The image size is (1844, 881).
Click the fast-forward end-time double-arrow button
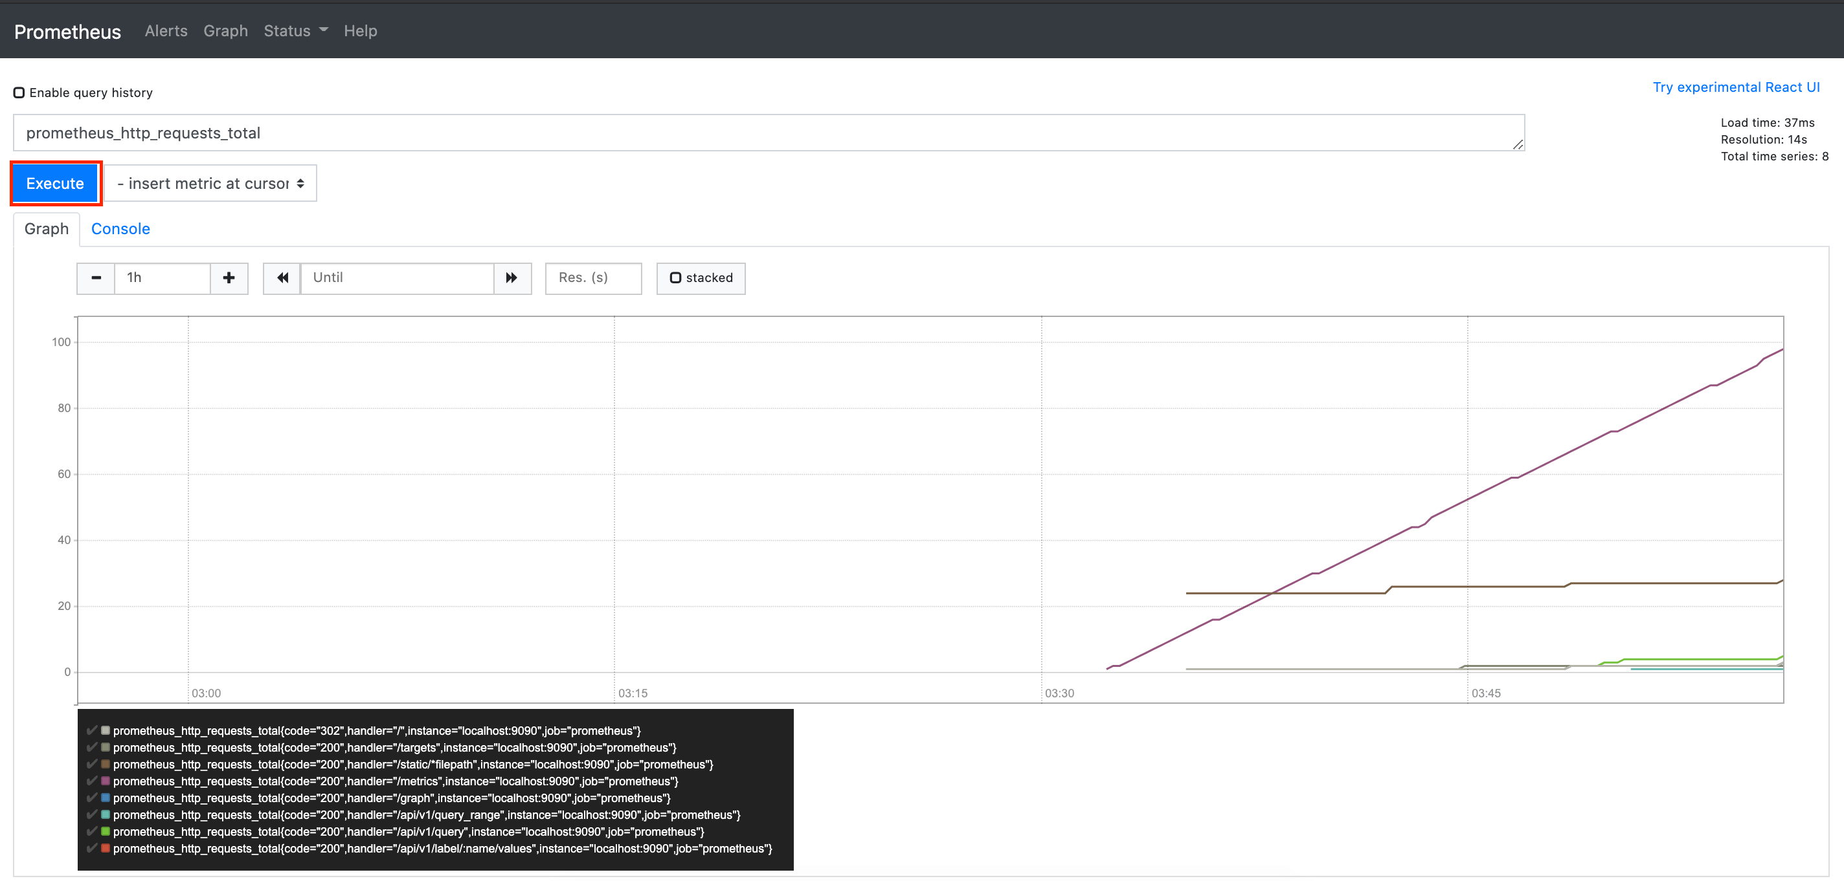click(512, 278)
